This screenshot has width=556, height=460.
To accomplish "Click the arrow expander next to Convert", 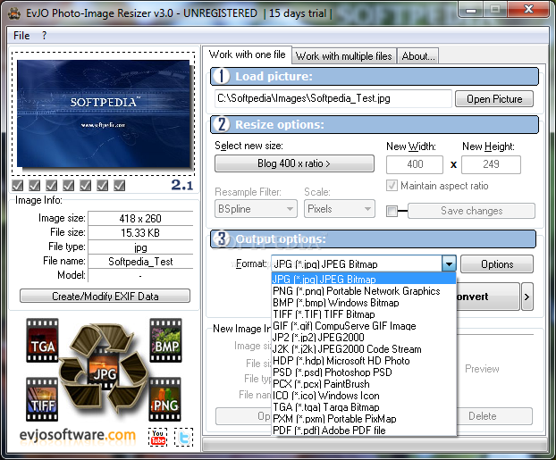I will click(527, 297).
